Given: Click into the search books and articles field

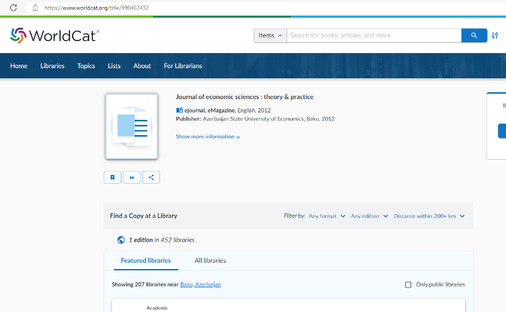Looking at the screenshot, I should 374,35.
